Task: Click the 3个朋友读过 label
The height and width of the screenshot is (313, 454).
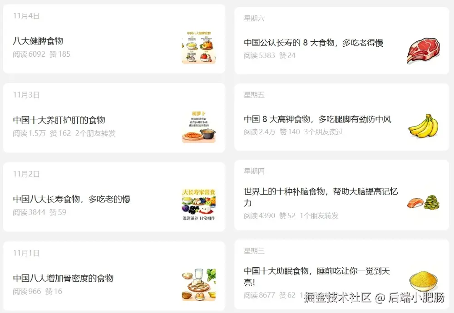Action: pyautogui.click(x=323, y=132)
